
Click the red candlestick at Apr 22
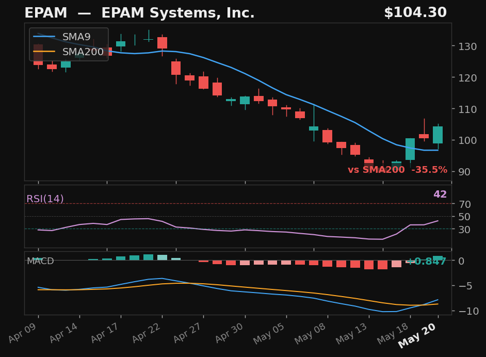click(162, 43)
